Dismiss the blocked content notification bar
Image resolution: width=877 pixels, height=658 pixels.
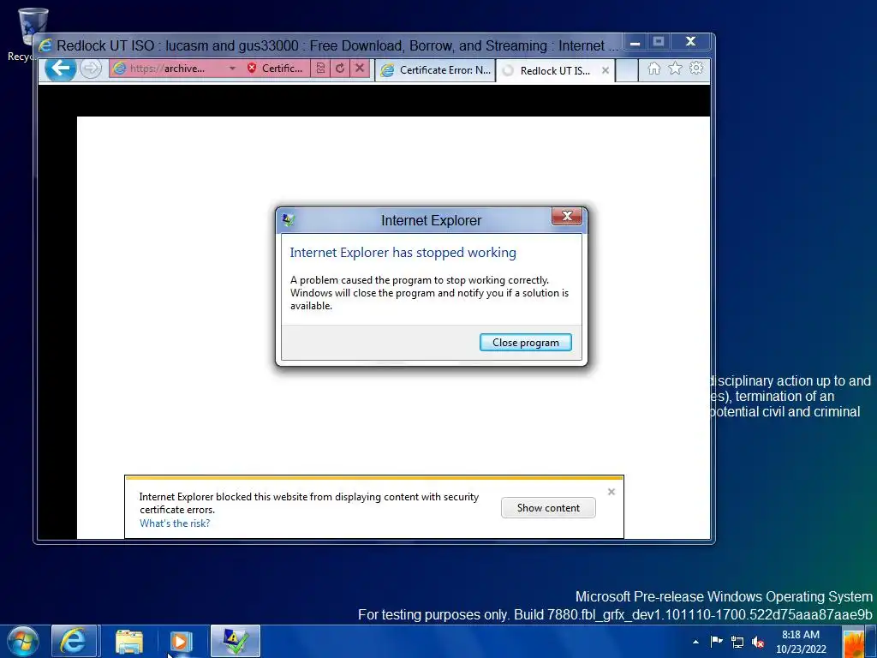point(612,492)
